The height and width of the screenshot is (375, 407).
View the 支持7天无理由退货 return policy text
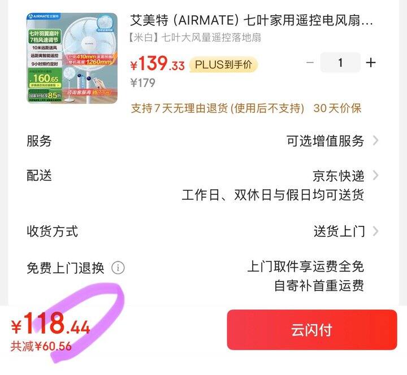(x=218, y=108)
